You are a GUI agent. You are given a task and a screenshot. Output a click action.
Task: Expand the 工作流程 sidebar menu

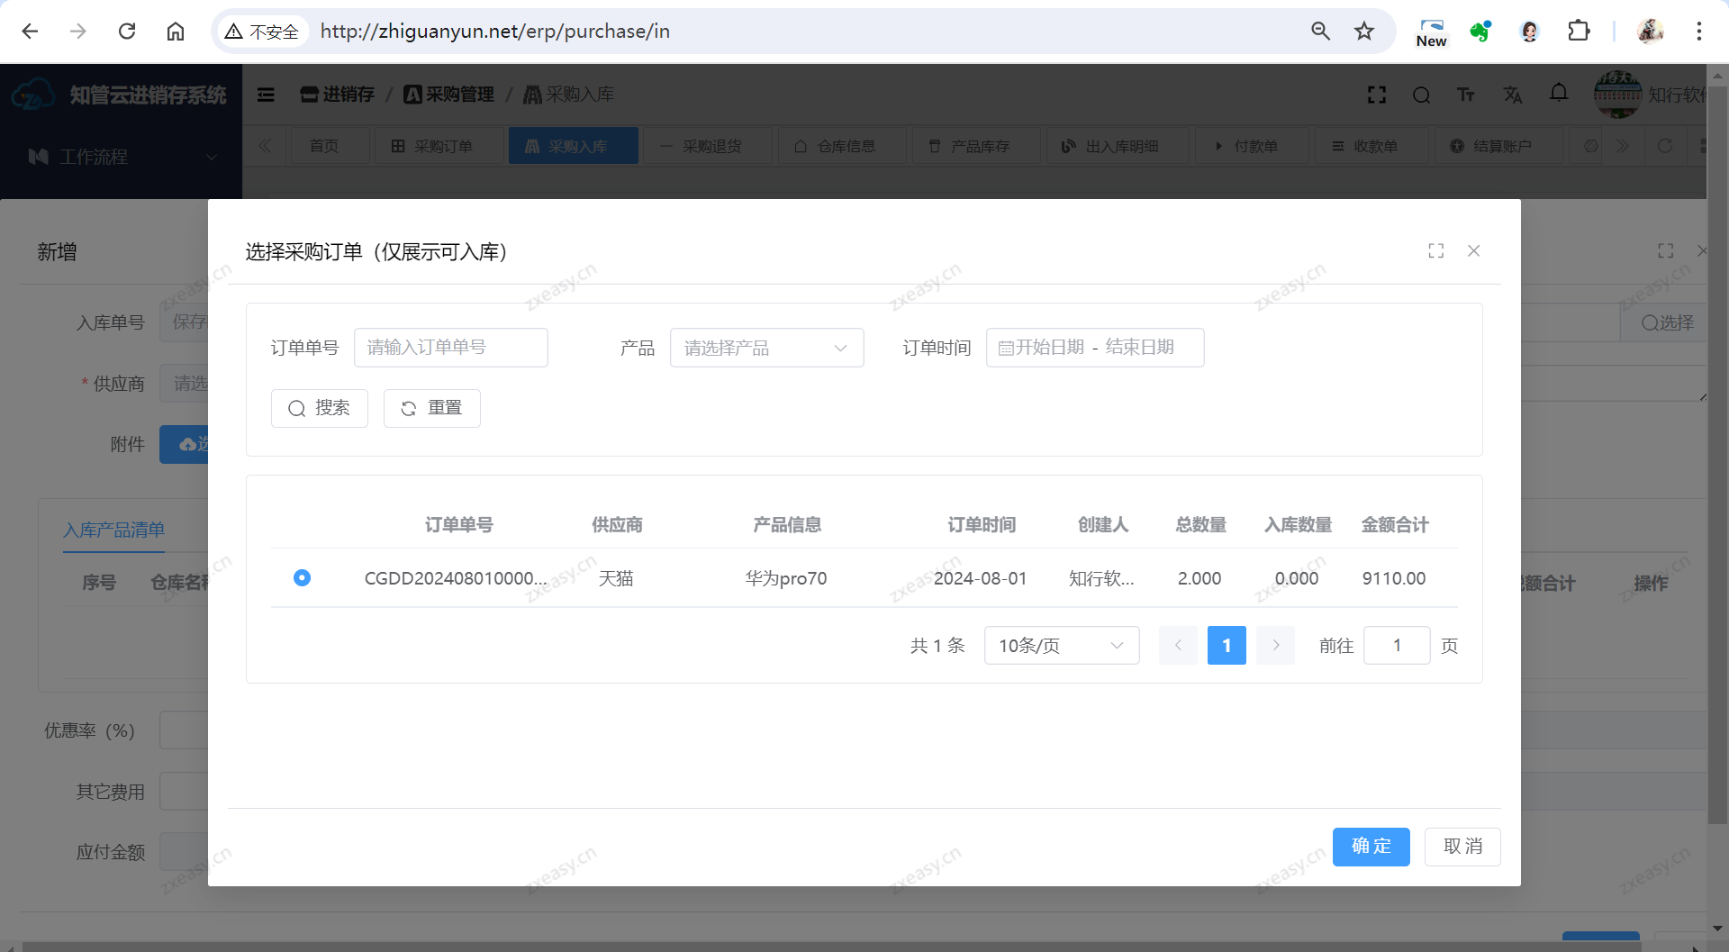tap(121, 157)
